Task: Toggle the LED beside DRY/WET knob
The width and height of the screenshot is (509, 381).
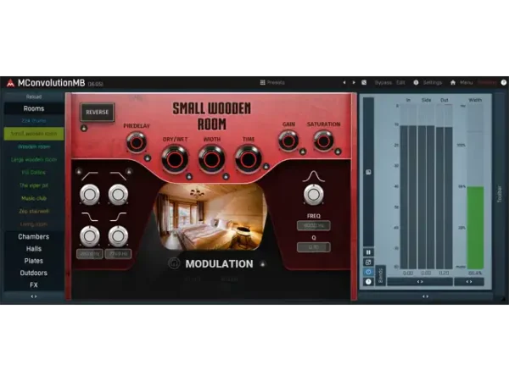Action: [x=189, y=177]
